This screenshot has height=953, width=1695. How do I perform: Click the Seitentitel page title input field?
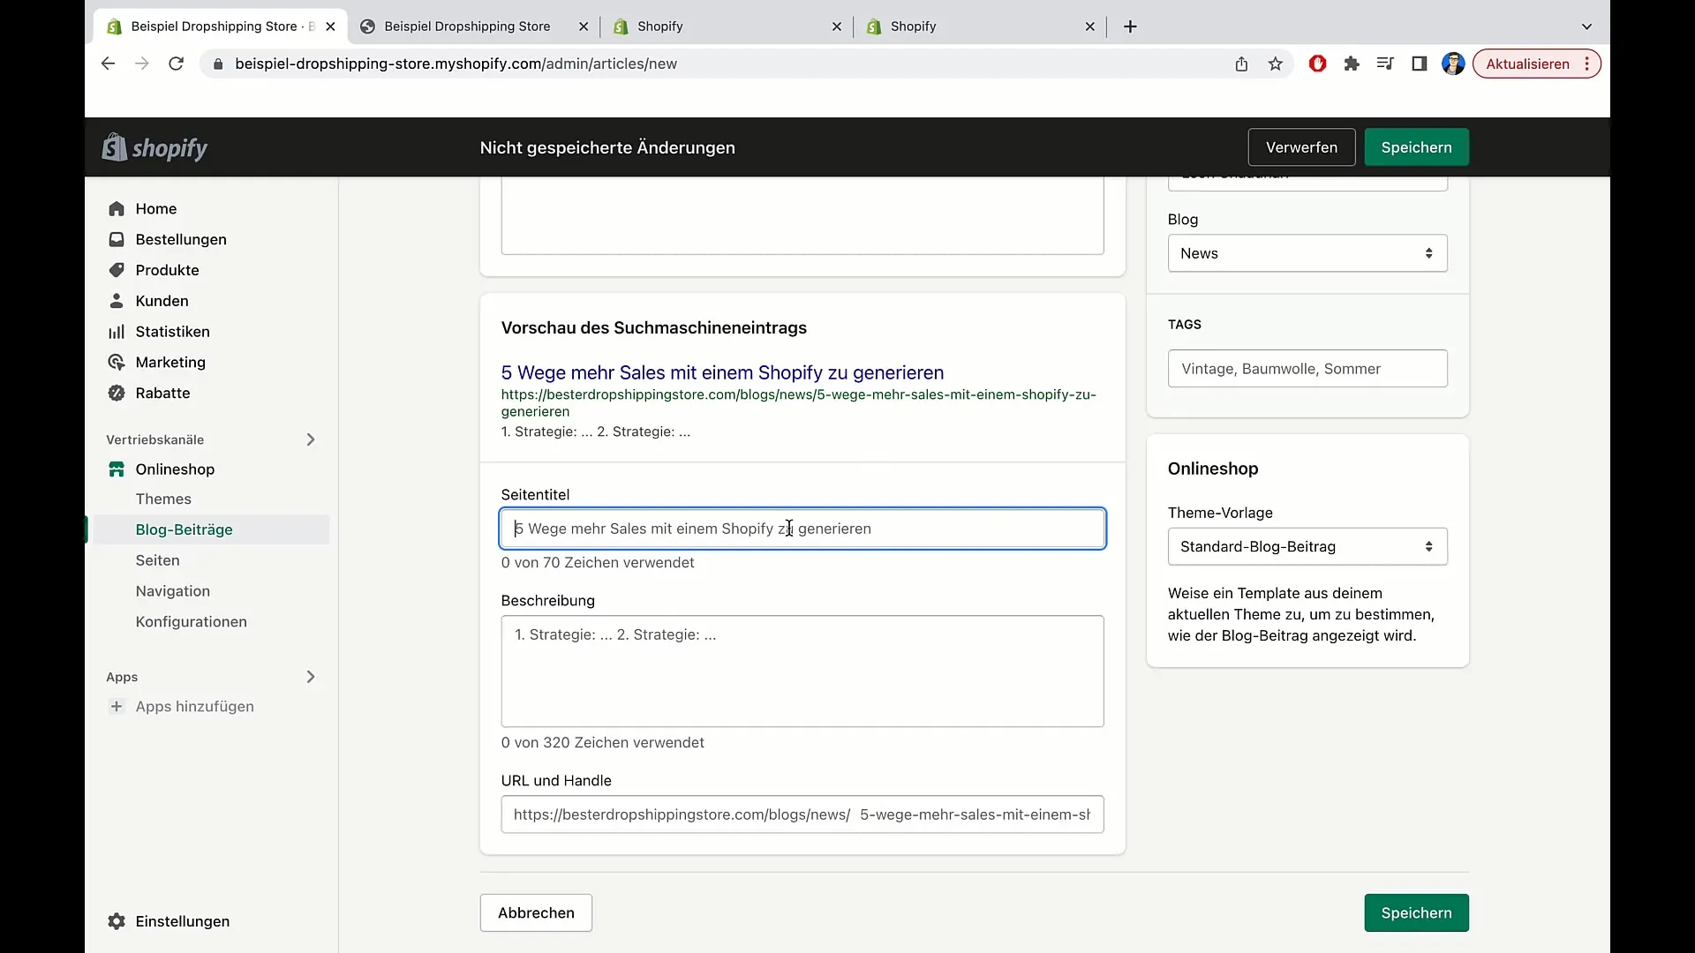click(802, 529)
